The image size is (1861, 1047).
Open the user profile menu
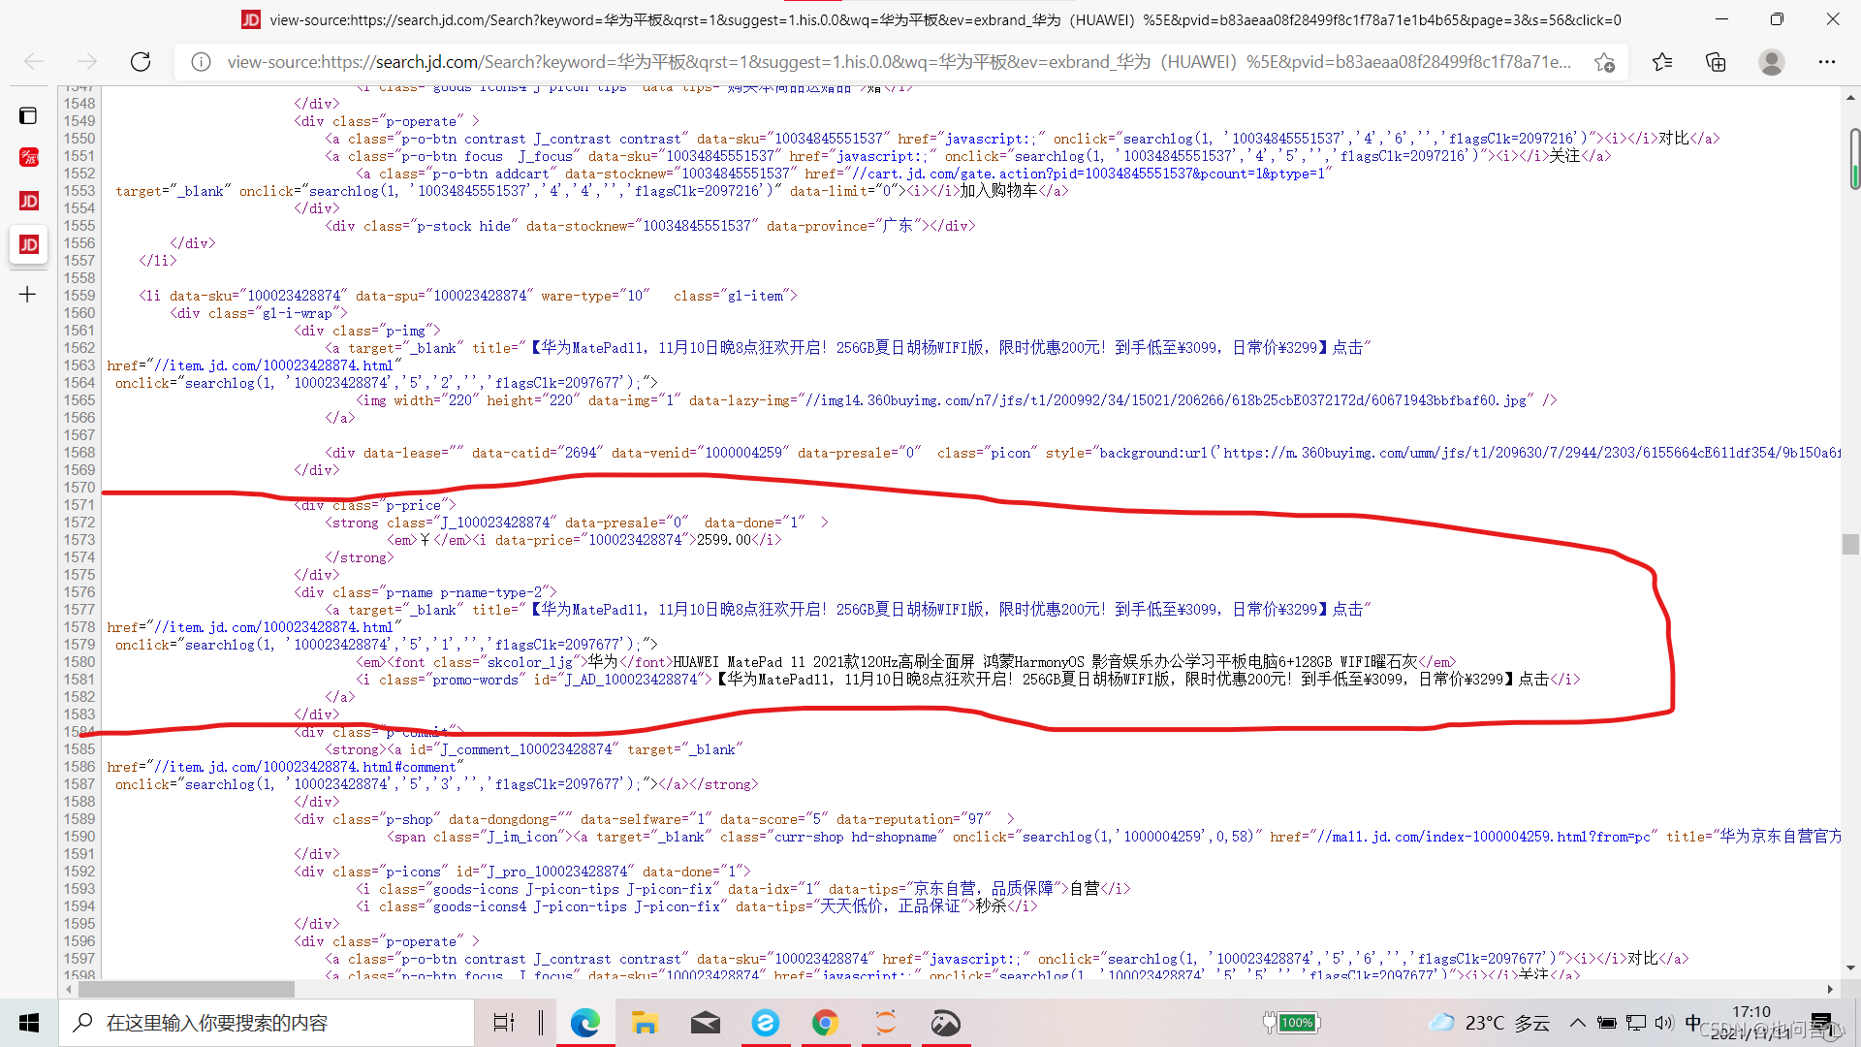tap(1772, 62)
